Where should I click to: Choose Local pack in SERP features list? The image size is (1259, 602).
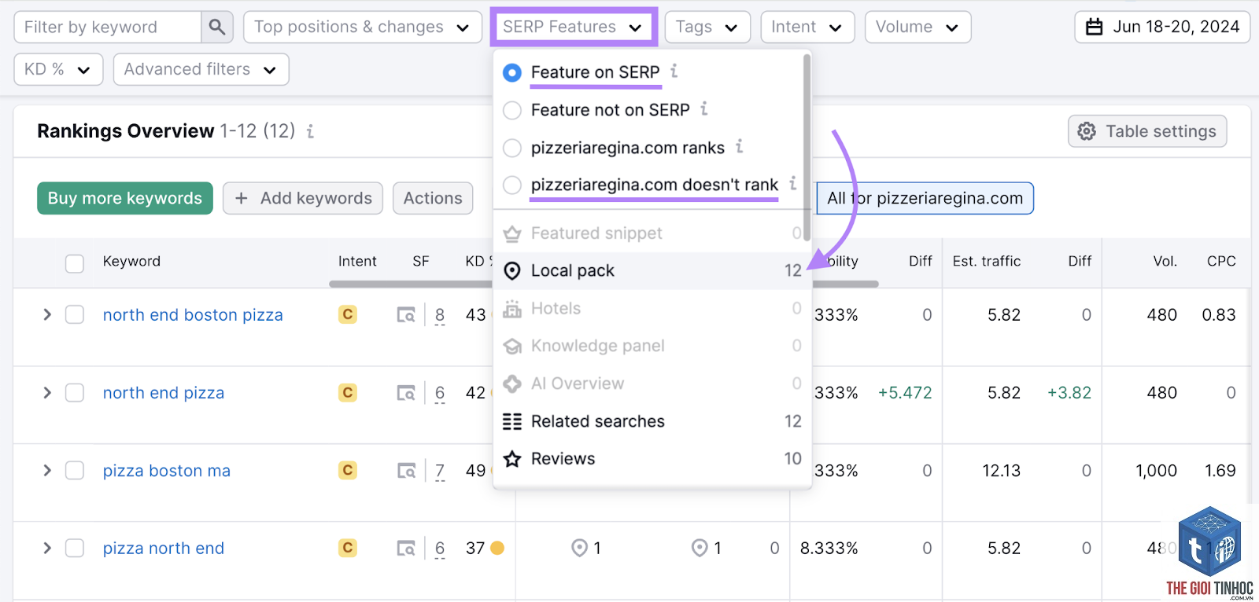(x=652, y=271)
